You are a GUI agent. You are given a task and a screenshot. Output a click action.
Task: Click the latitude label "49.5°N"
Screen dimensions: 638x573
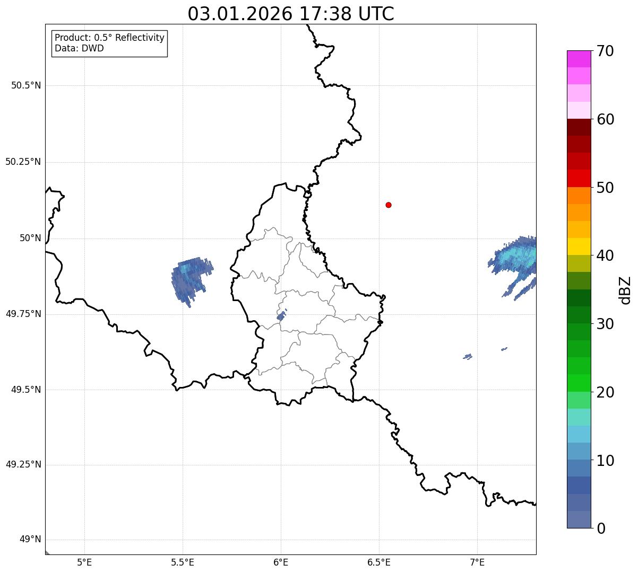(x=26, y=390)
